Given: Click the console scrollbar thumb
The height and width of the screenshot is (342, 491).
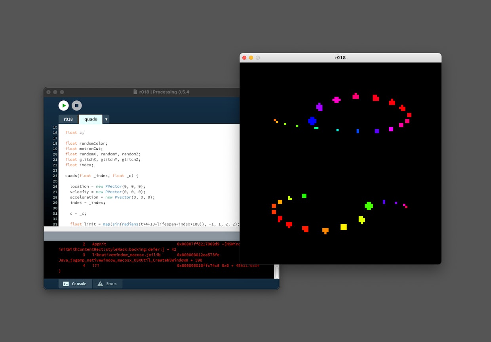Looking at the screenshot, I should pos(277,271).
